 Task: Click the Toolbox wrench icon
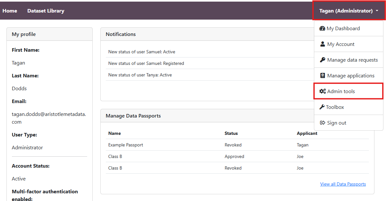[322, 107]
